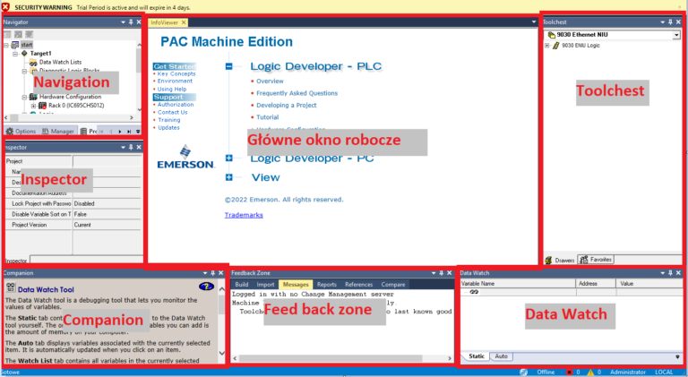Expand the View section in InfoViewer
688x377 pixels.
[229, 177]
